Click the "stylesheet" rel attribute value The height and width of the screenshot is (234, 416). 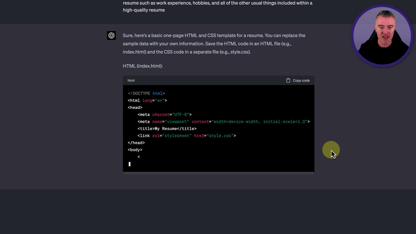pos(177,136)
